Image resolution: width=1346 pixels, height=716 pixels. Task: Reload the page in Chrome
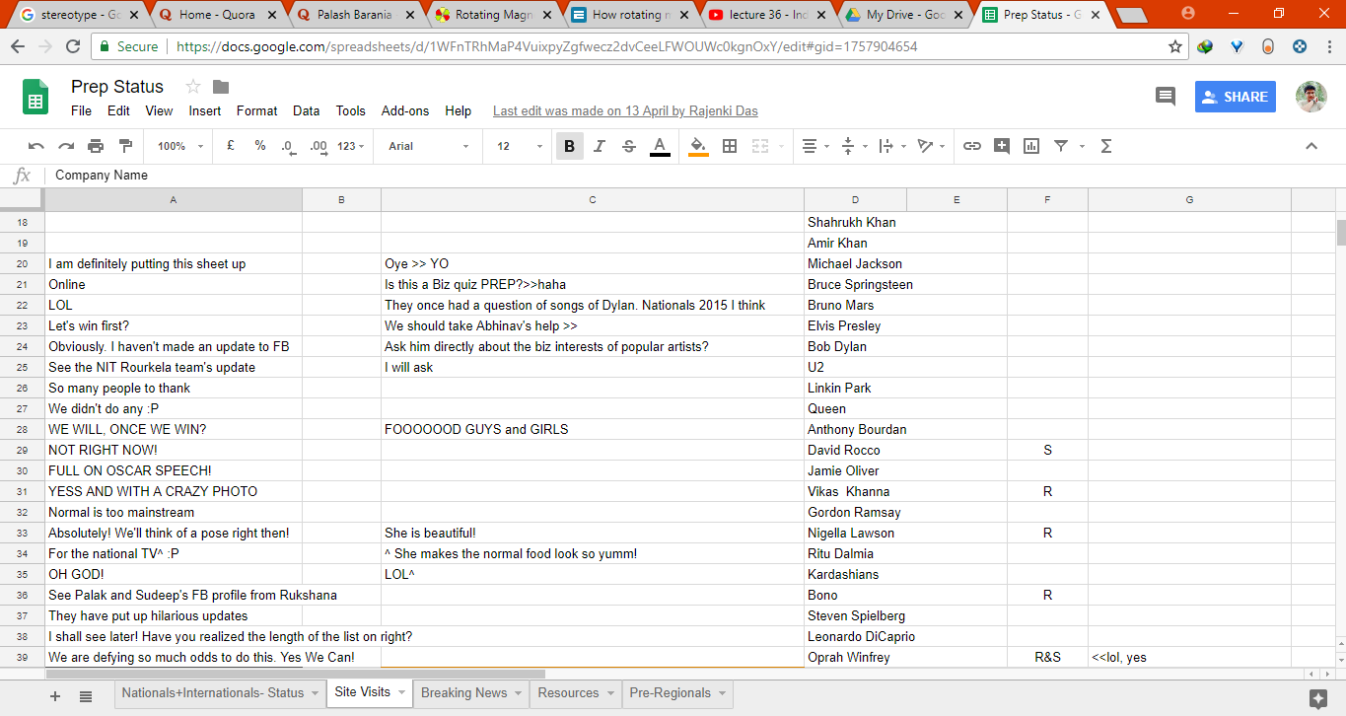(x=72, y=46)
